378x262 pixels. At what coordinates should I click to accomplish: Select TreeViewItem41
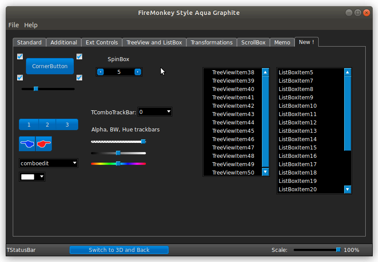point(233,98)
